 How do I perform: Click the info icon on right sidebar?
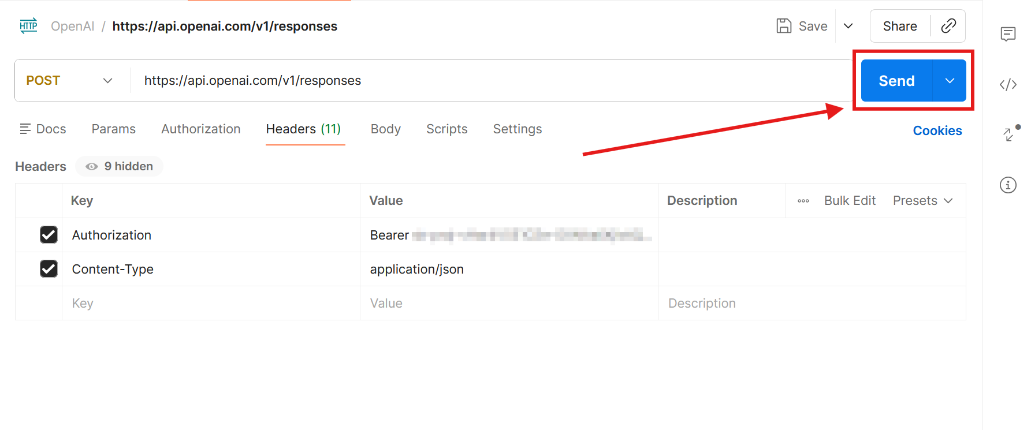click(1008, 185)
